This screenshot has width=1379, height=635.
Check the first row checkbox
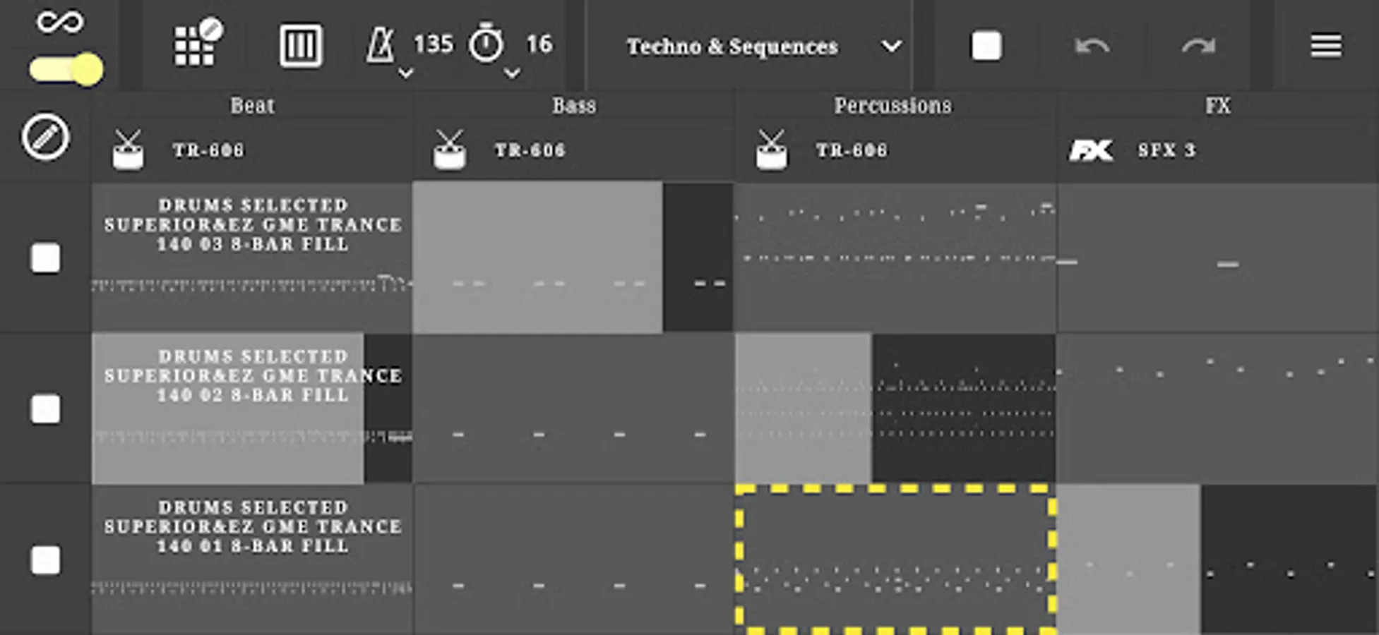click(x=45, y=258)
